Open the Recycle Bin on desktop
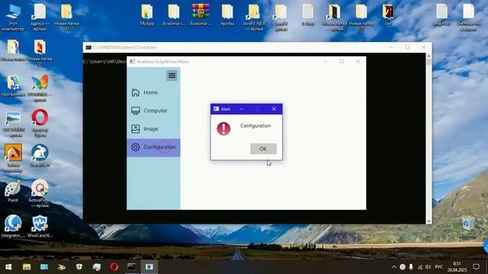Viewport: 488px width, 274px height. click(x=467, y=227)
